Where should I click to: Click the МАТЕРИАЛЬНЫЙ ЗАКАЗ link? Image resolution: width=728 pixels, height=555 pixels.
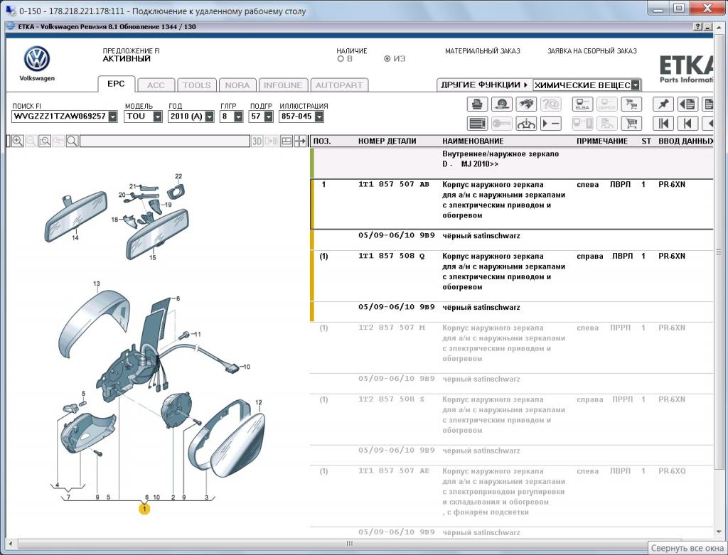[483, 51]
